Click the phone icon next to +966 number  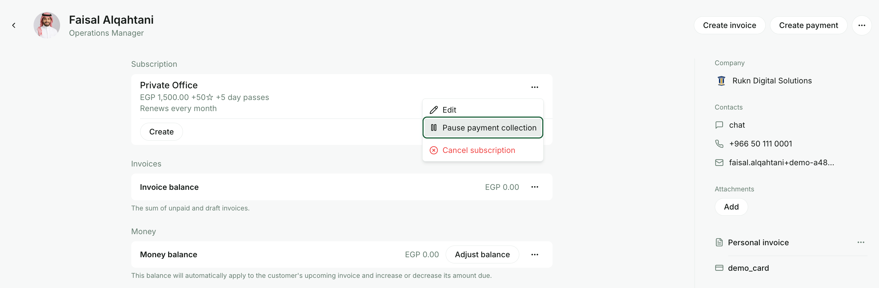[719, 144]
